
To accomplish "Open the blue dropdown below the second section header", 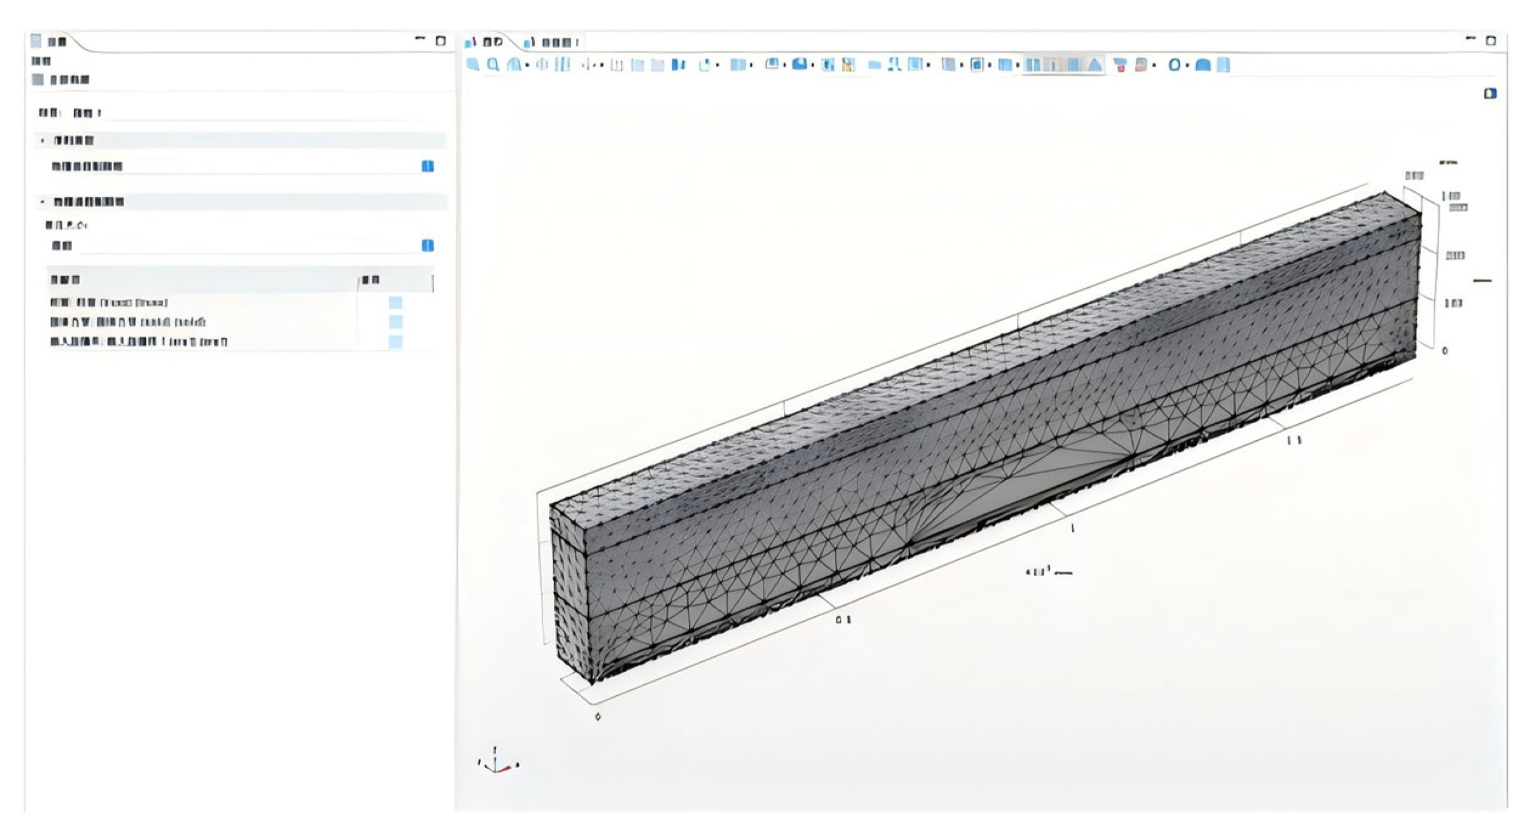I will tap(427, 245).
